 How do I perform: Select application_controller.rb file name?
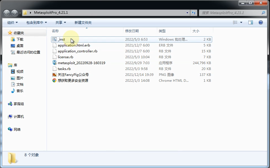pos(77,51)
